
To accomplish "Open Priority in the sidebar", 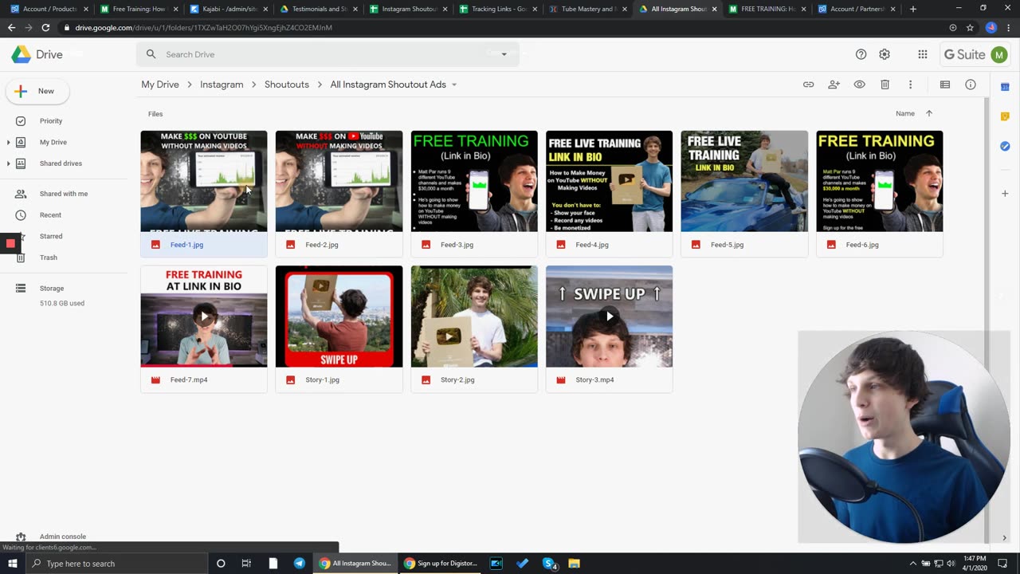I will pyautogui.click(x=51, y=121).
